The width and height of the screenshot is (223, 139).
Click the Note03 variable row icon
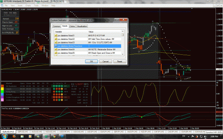56,43
